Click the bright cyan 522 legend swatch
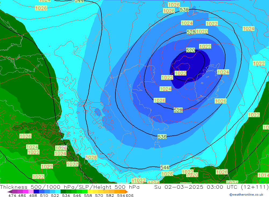The image size is (269, 197). [x=58, y=192]
